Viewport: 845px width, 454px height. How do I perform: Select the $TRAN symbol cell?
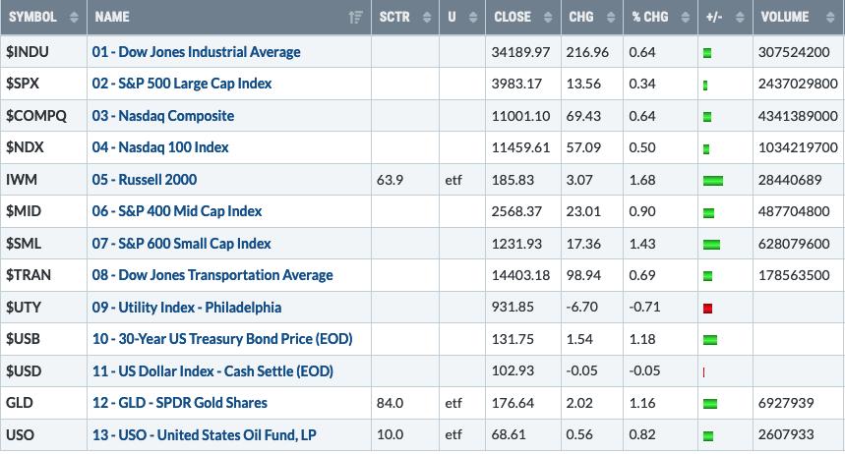43,275
